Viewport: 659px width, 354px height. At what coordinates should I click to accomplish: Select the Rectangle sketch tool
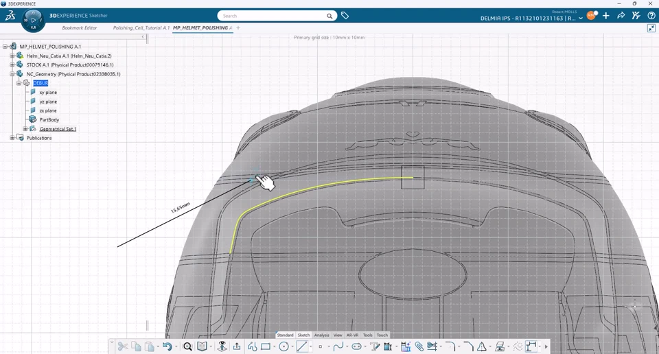(x=266, y=346)
